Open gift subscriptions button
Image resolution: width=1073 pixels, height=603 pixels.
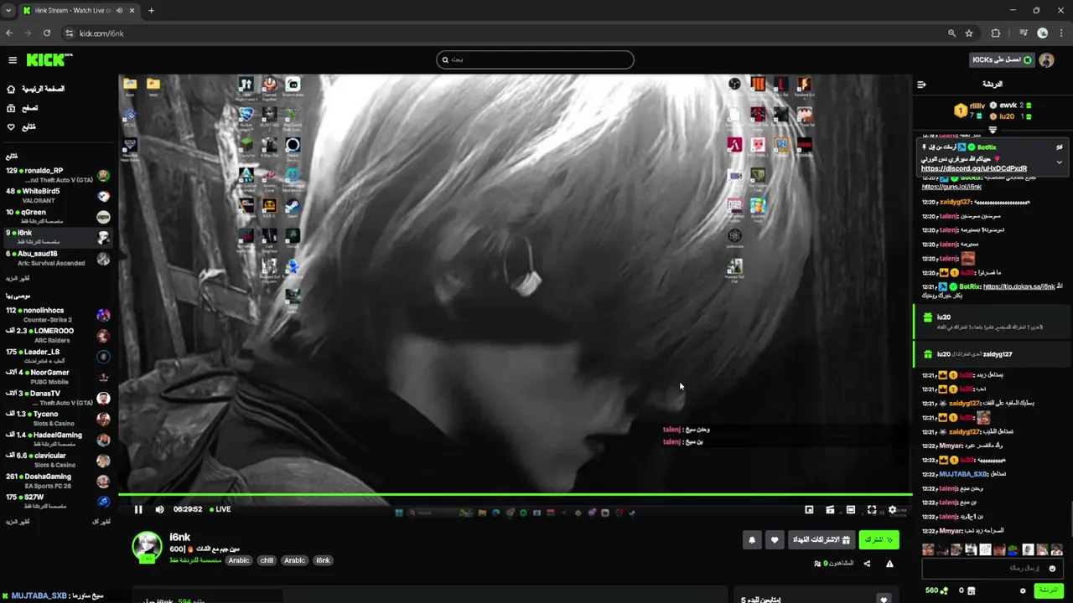[822, 540]
